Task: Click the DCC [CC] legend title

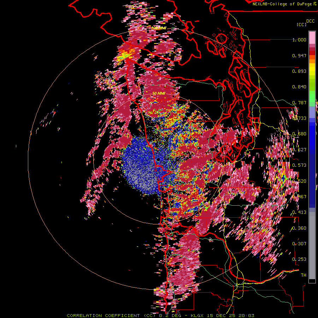Action: (305, 23)
